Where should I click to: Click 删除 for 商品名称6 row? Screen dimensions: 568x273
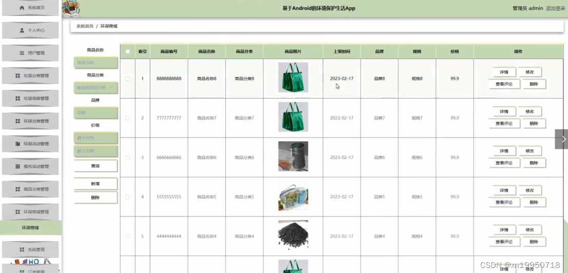(x=534, y=163)
